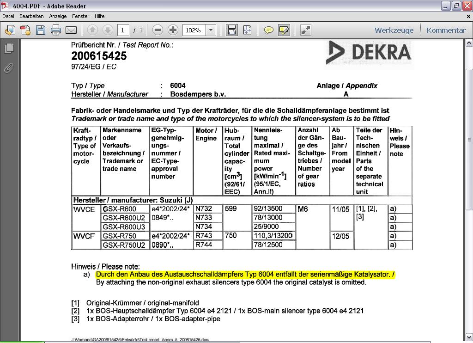Image resolution: width=473 pixels, height=343 pixels.
Task: Click engine code 'N732'
Action: point(204,208)
